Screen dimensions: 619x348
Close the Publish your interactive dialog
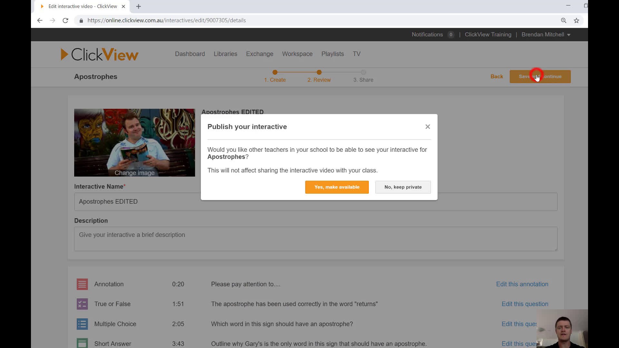[x=427, y=127]
